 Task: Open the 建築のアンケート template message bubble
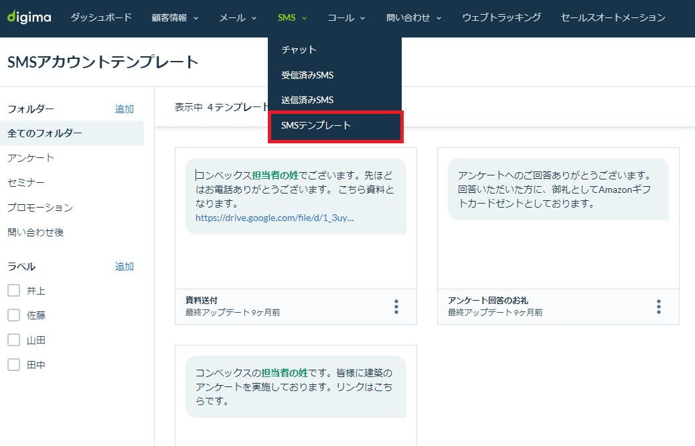point(296,386)
